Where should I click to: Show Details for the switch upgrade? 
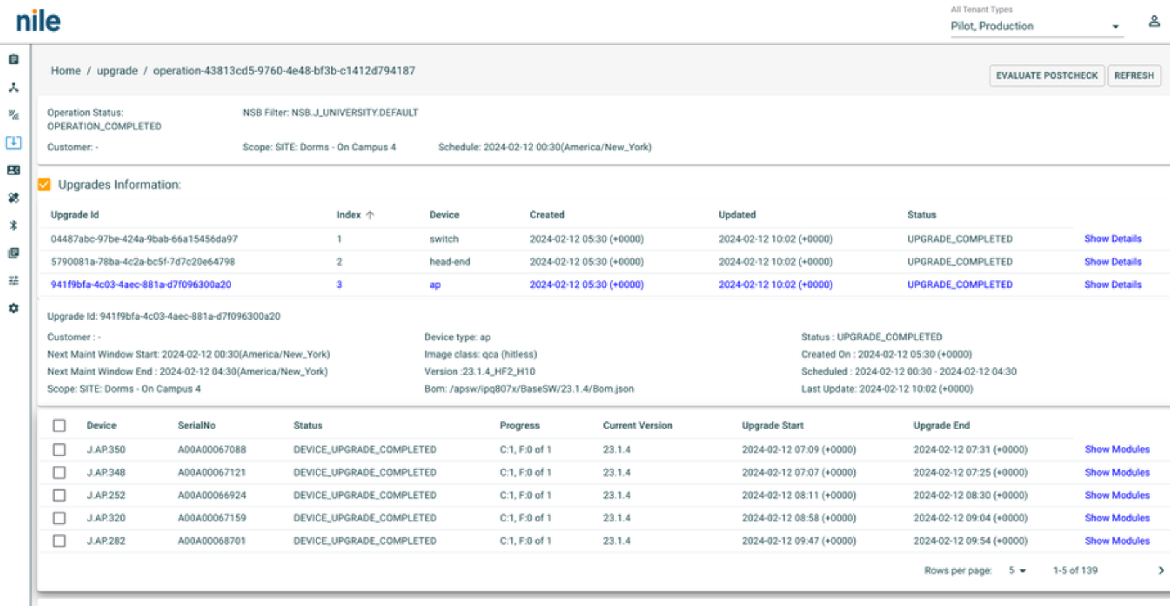pyautogui.click(x=1113, y=239)
